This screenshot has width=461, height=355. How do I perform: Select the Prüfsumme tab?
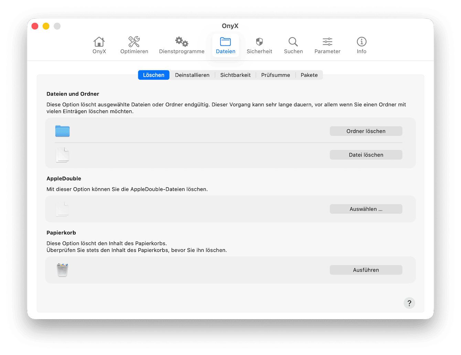(x=275, y=75)
